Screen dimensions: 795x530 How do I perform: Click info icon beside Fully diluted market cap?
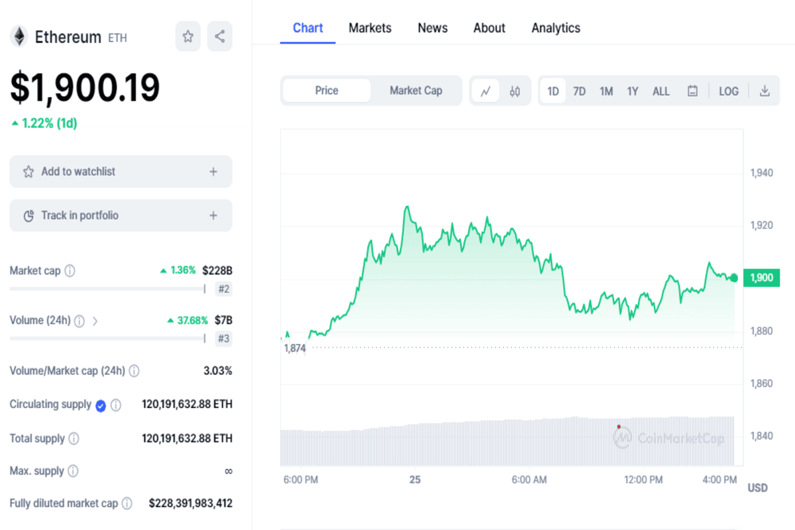[x=127, y=503]
